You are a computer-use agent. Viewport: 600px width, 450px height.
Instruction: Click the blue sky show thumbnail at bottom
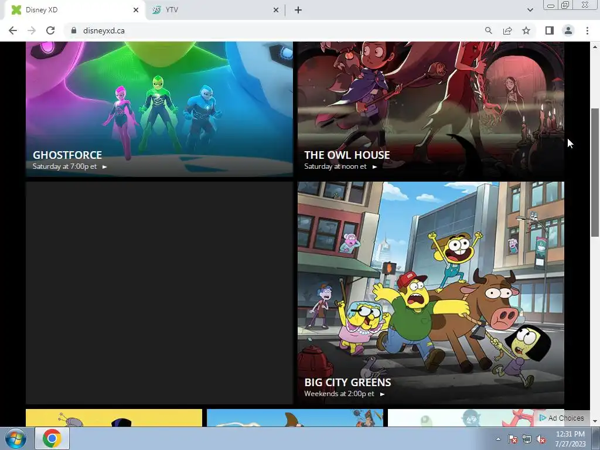point(295,418)
